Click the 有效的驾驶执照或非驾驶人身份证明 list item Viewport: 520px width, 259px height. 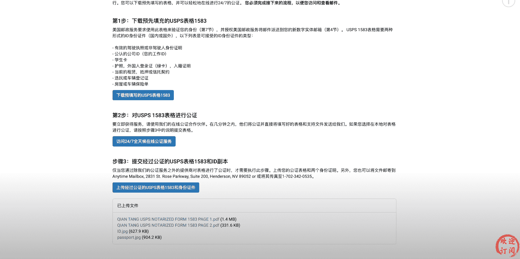[x=148, y=48]
